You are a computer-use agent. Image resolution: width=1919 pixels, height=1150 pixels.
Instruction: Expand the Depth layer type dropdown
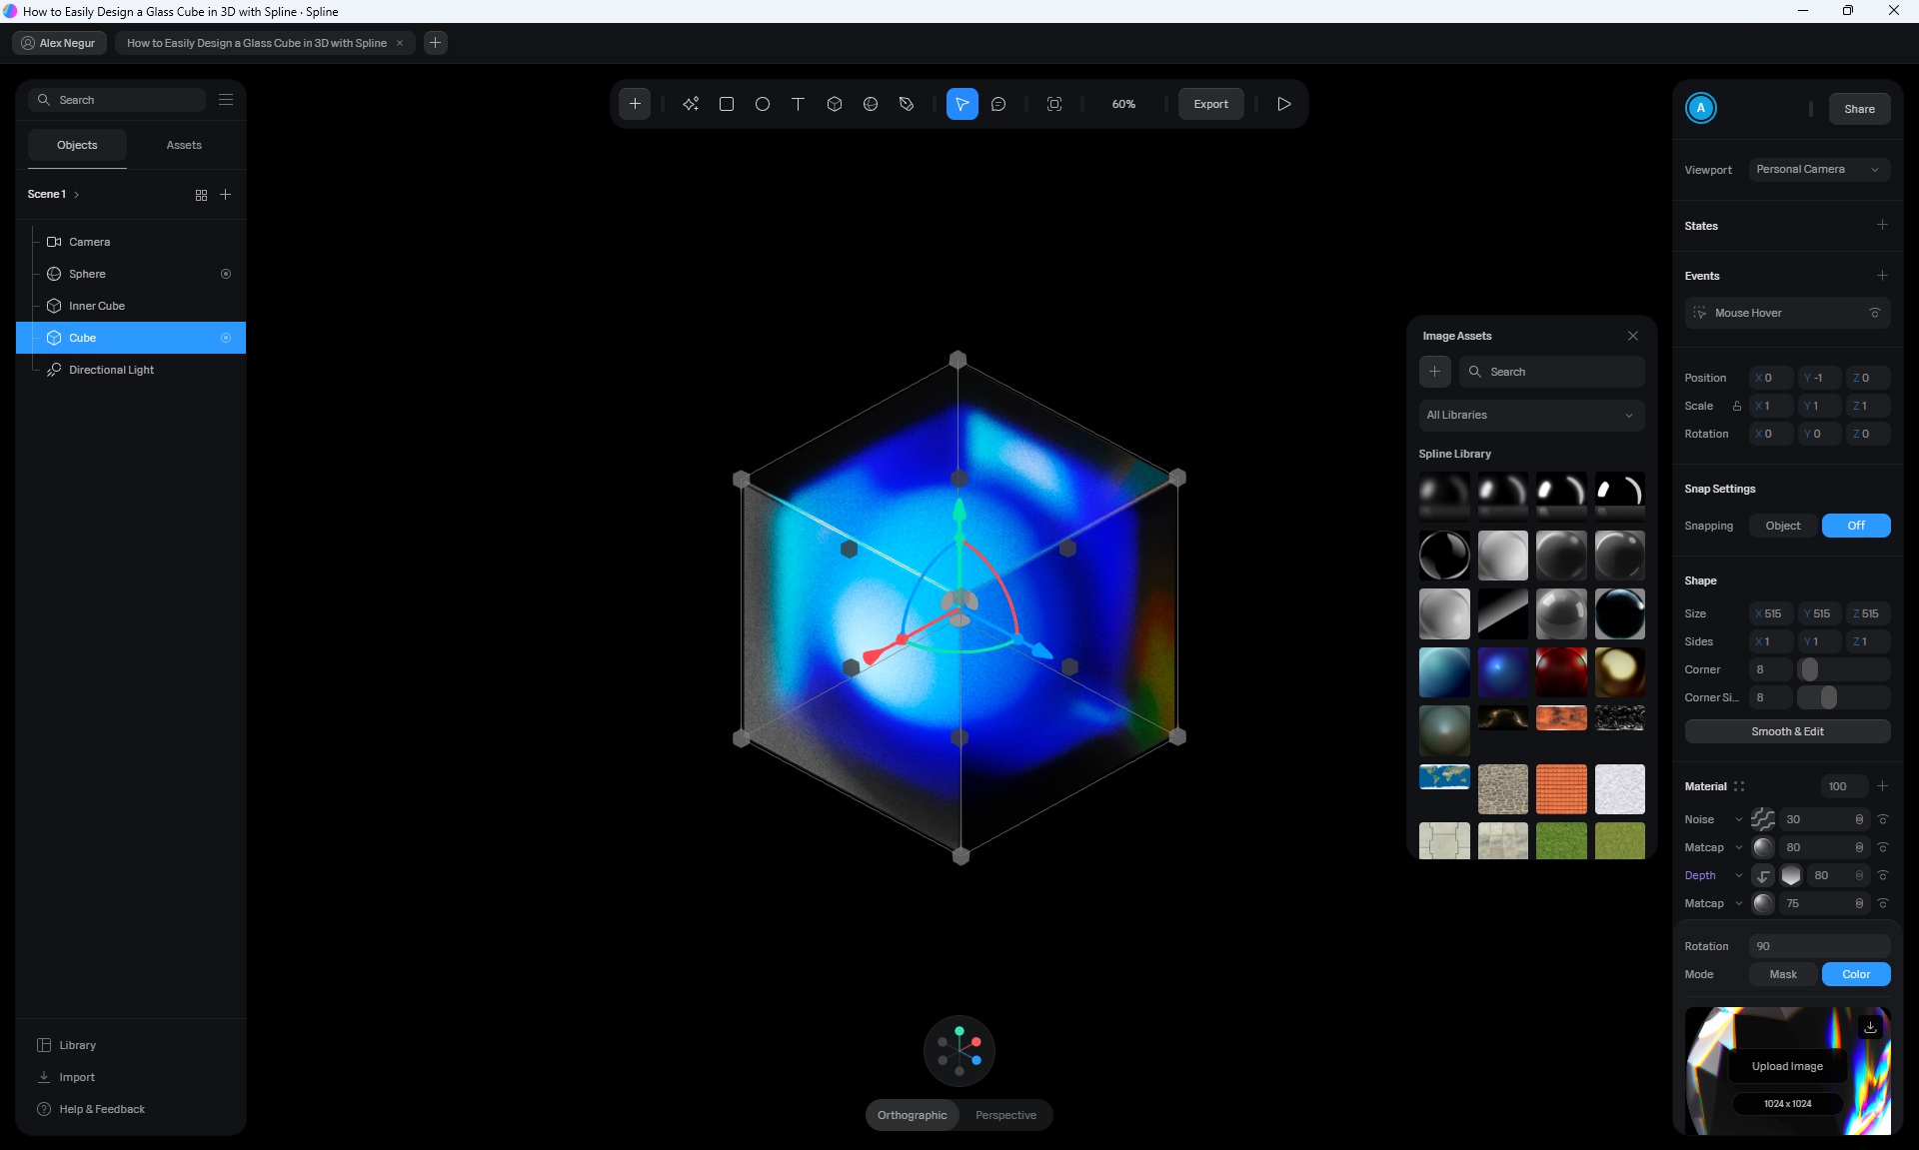[x=1739, y=876]
